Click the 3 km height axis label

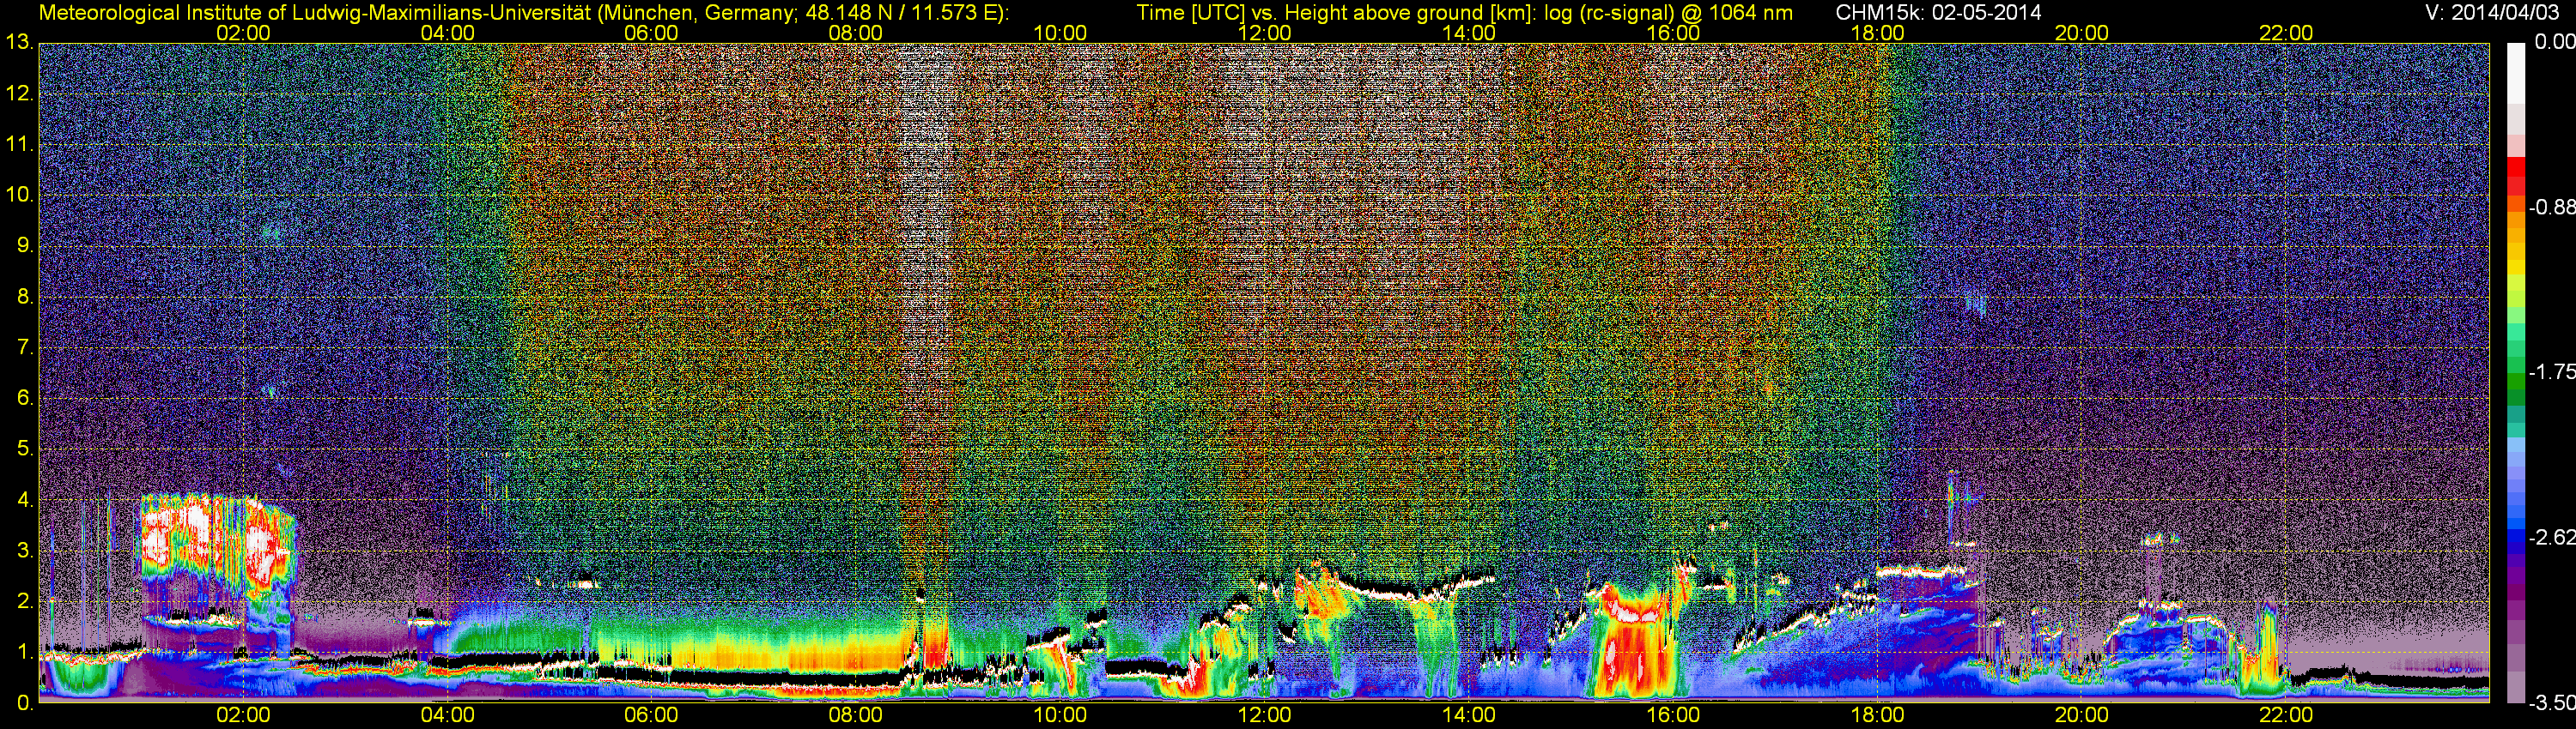25,551
